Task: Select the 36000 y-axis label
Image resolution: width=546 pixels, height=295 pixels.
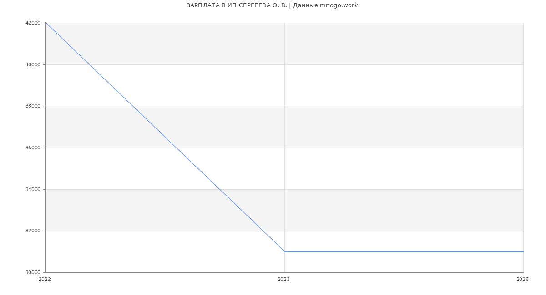Action: 33,147
